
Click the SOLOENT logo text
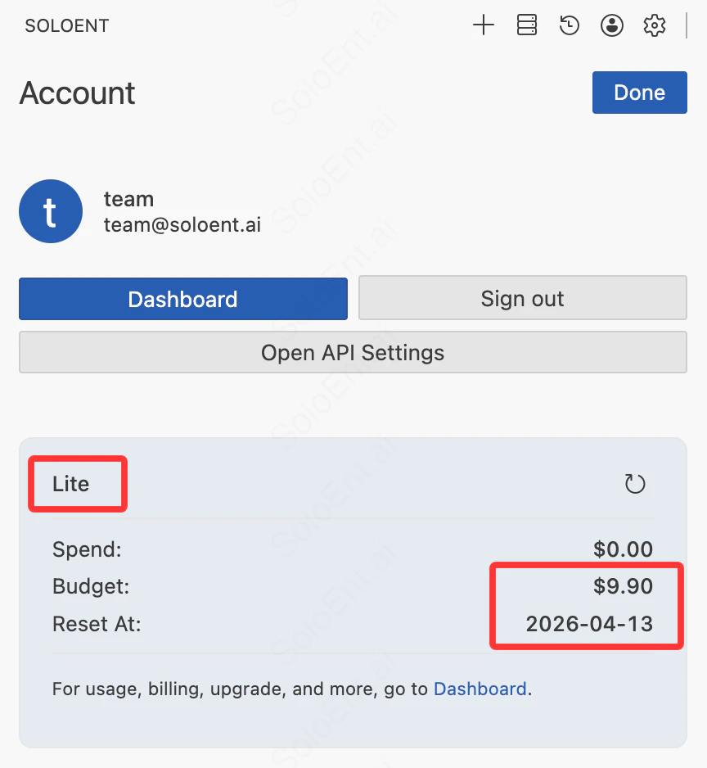point(66,25)
